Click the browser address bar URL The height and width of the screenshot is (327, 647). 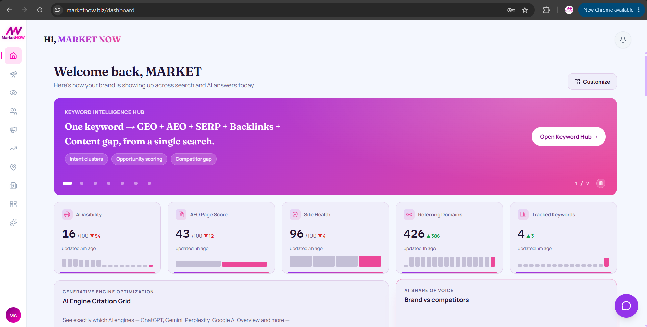[x=100, y=10]
